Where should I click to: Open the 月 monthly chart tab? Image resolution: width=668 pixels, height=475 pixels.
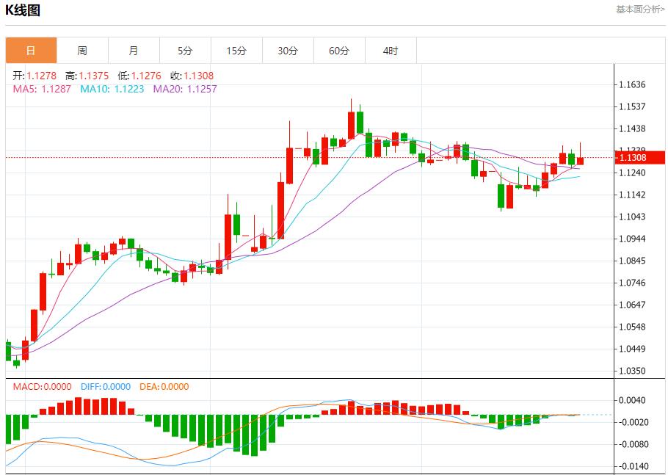pos(134,51)
